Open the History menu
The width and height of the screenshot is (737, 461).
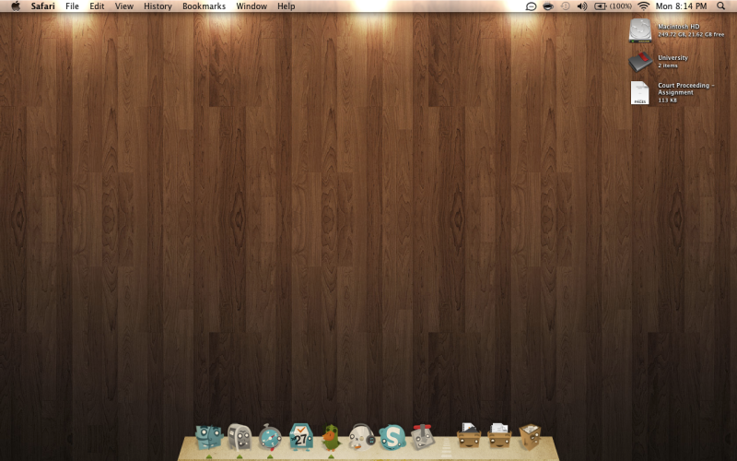pos(158,6)
